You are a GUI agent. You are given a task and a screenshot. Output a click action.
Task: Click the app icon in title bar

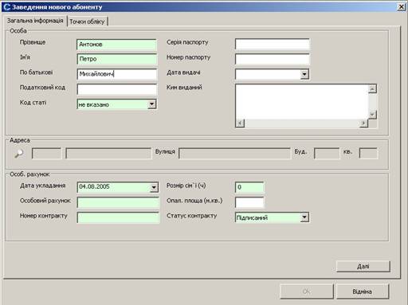click(x=7, y=7)
